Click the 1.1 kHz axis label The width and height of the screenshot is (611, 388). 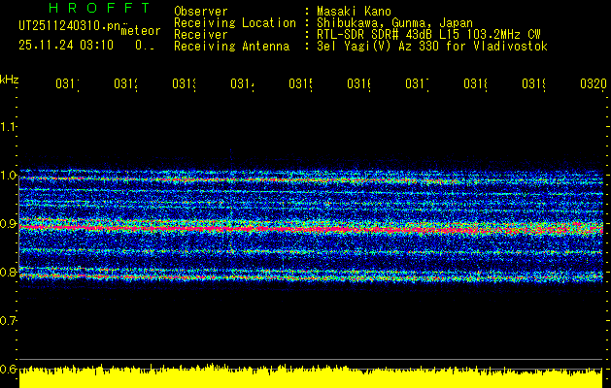(8, 126)
